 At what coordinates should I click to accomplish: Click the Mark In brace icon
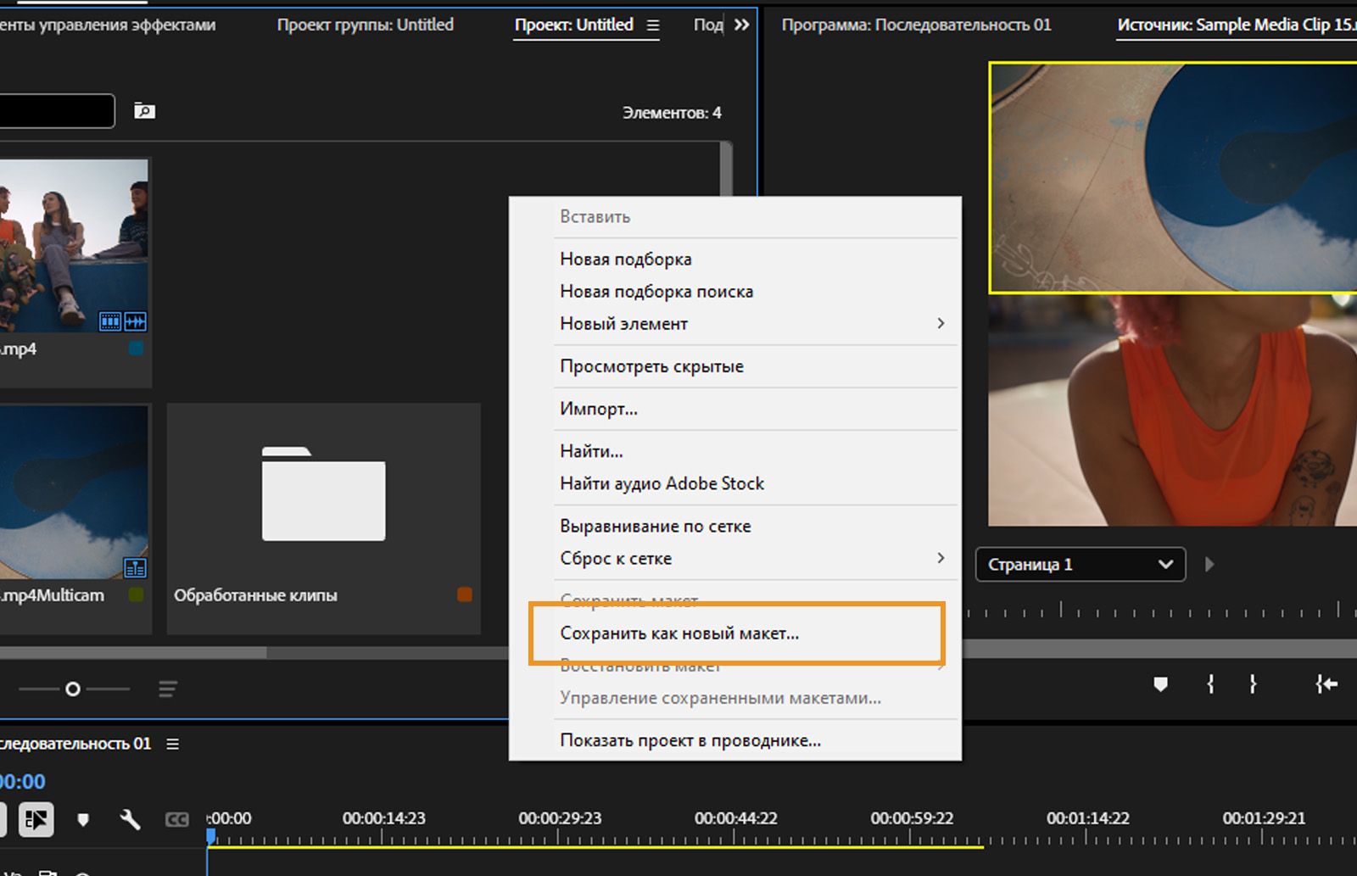pyautogui.click(x=1210, y=684)
